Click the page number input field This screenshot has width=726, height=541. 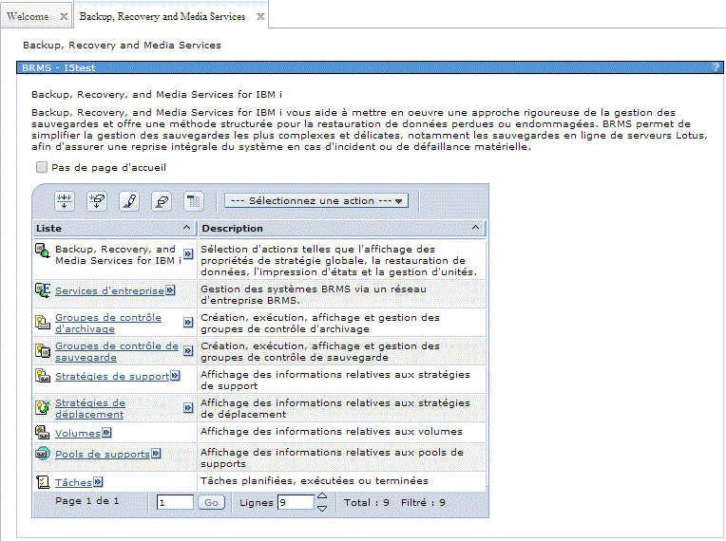(x=175, y=502)
